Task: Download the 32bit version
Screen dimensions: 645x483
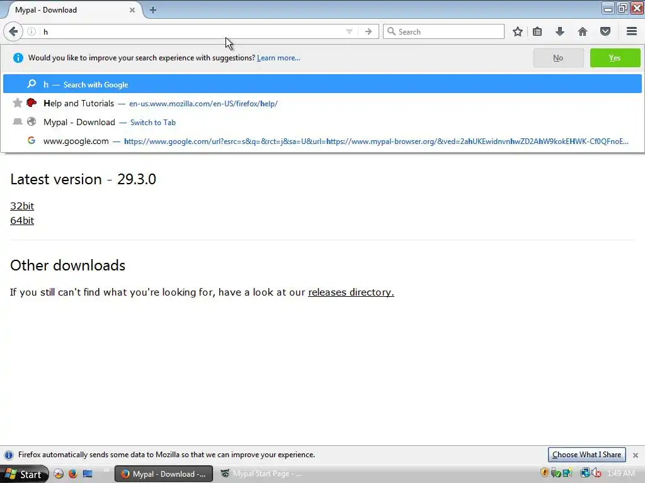Action: [22, 206]
